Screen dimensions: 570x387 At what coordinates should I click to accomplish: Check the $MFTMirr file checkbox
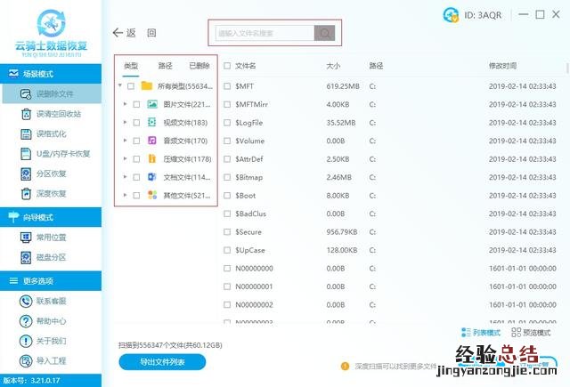(x=227, y=105)
